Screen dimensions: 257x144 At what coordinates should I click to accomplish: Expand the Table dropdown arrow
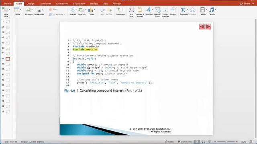point(20,10)
